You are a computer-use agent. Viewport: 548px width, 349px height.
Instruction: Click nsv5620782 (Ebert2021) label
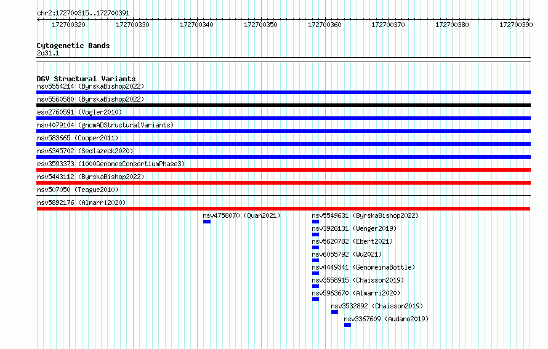(x=352, y=241)
